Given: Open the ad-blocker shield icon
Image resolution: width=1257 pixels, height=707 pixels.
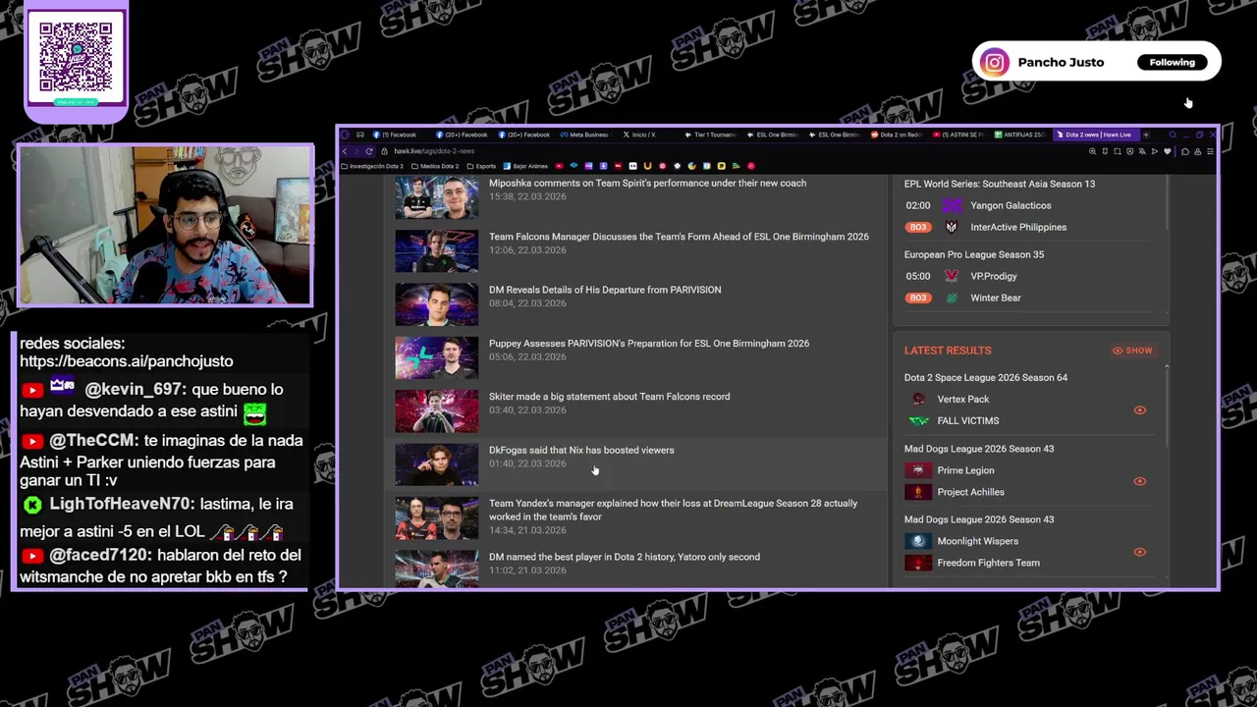Looking at the screenshot, I should pyautogui.click(x=1129, y=151).
